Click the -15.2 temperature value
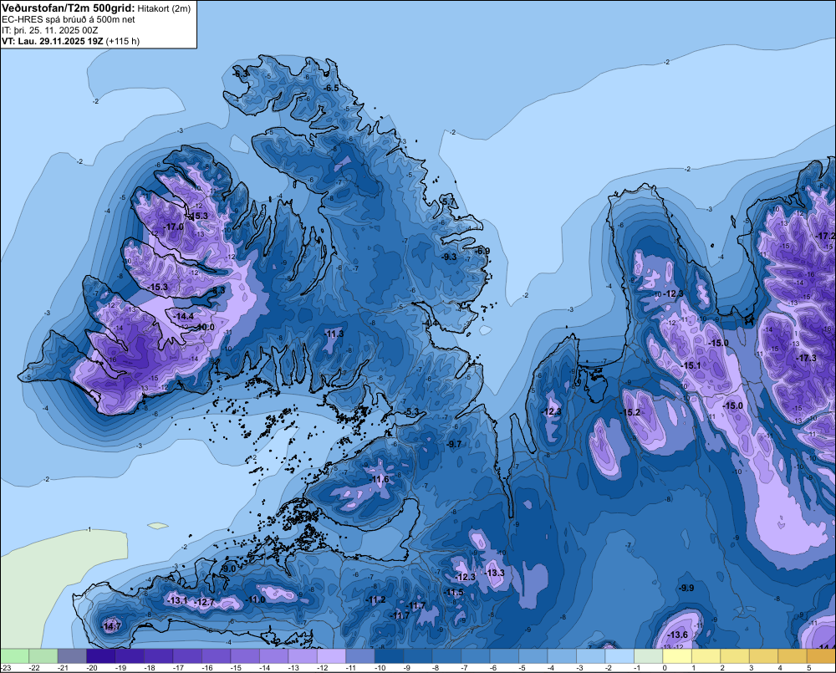Screen dimensions: 836x673 630,412
